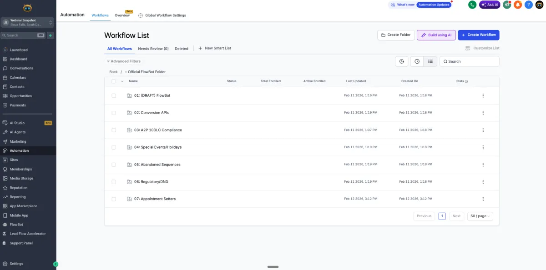This screenshot has height=270, width=546.
Task: Add a New Smart List
Action: (x=215, y=48)
